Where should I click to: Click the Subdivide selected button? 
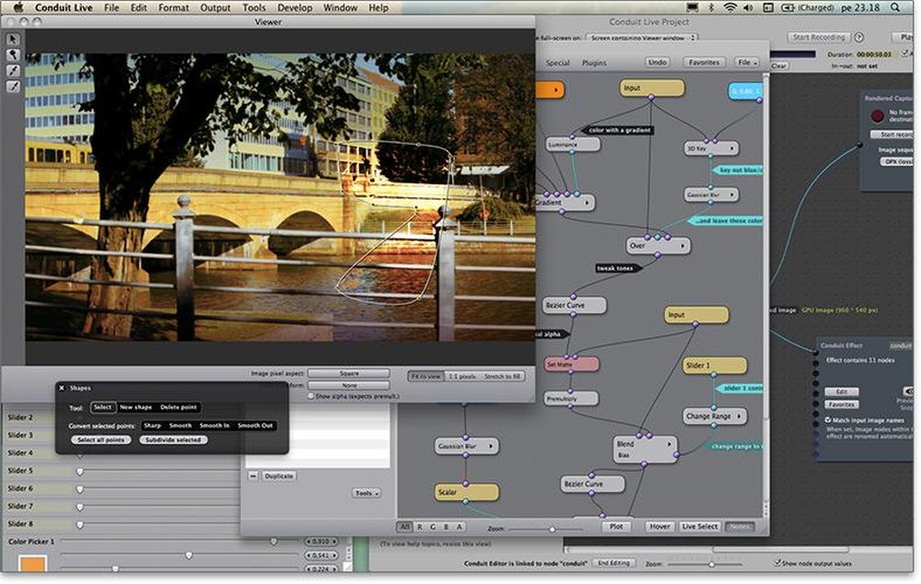173,440
